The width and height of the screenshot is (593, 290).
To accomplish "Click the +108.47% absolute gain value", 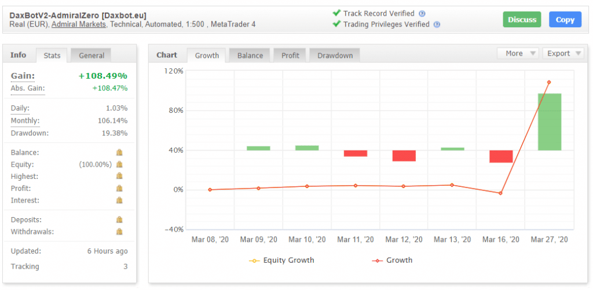I will click(110, 89).
